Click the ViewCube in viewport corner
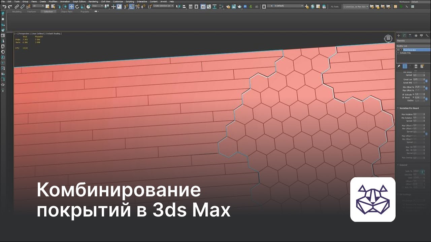The height and width of the screenshot is (242, 431). [x=388, y=38]
